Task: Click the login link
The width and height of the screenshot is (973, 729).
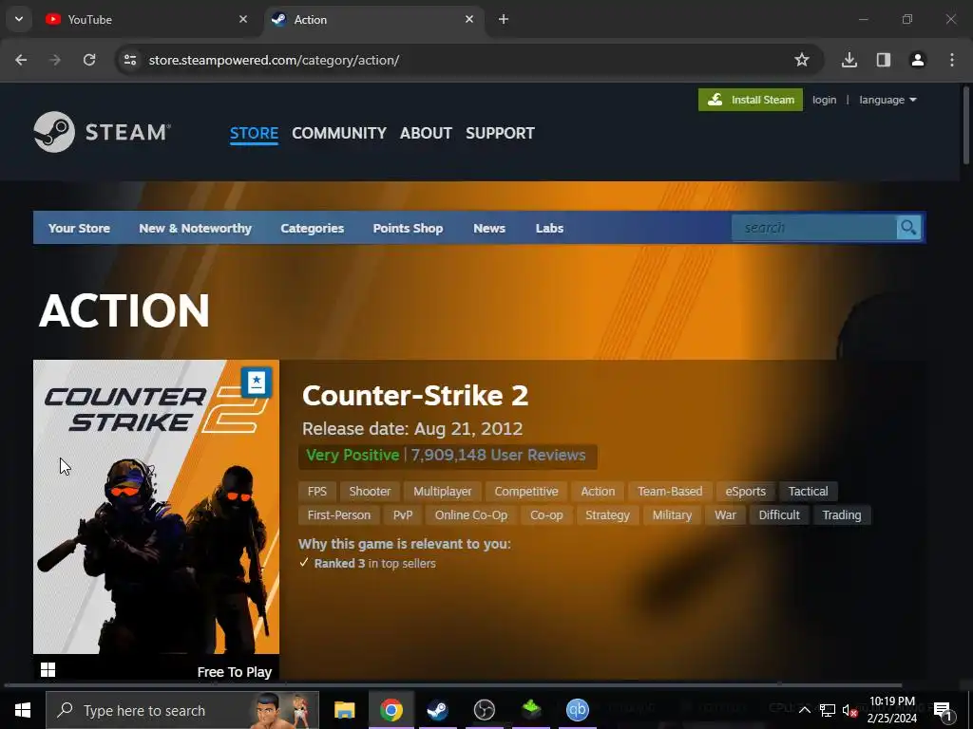Action: pos(824,100)
